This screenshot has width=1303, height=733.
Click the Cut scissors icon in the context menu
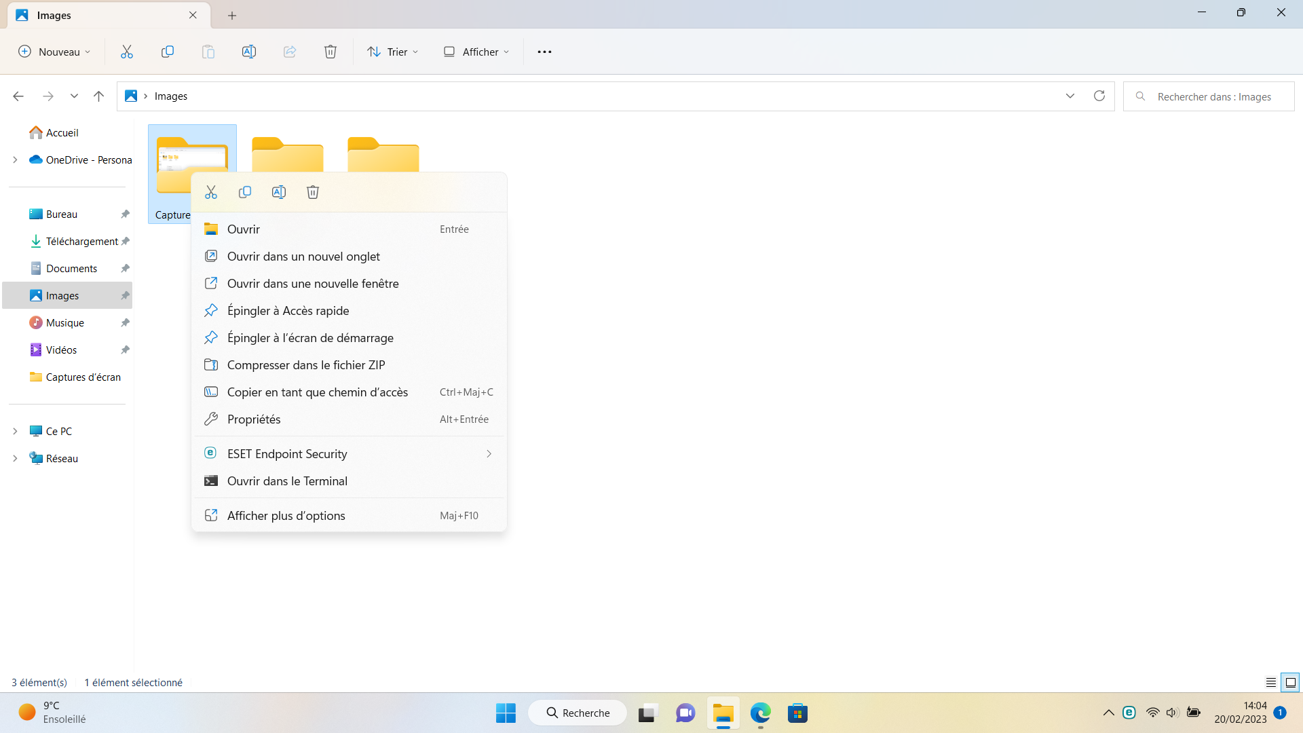tap(211, 192)
